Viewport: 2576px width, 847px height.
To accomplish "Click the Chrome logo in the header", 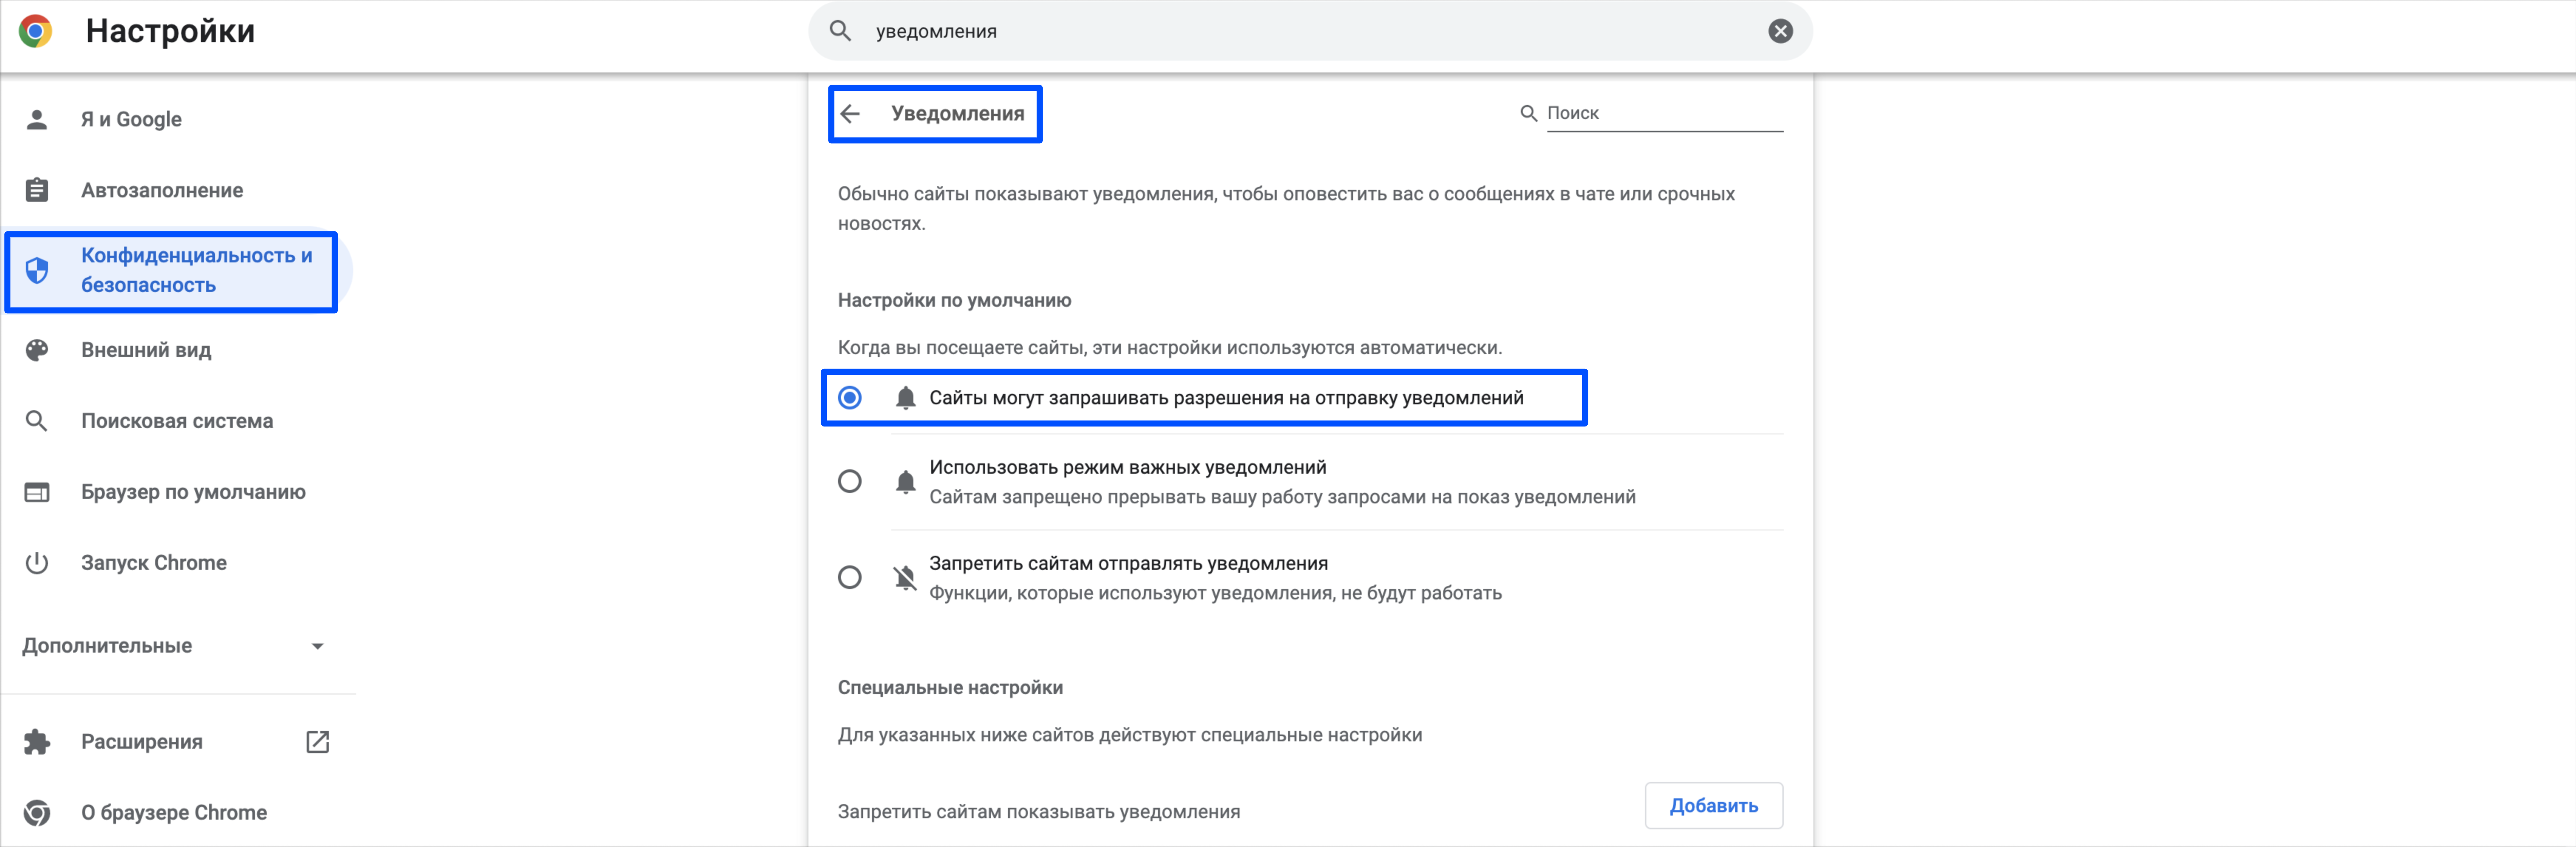I will (36, 31).
